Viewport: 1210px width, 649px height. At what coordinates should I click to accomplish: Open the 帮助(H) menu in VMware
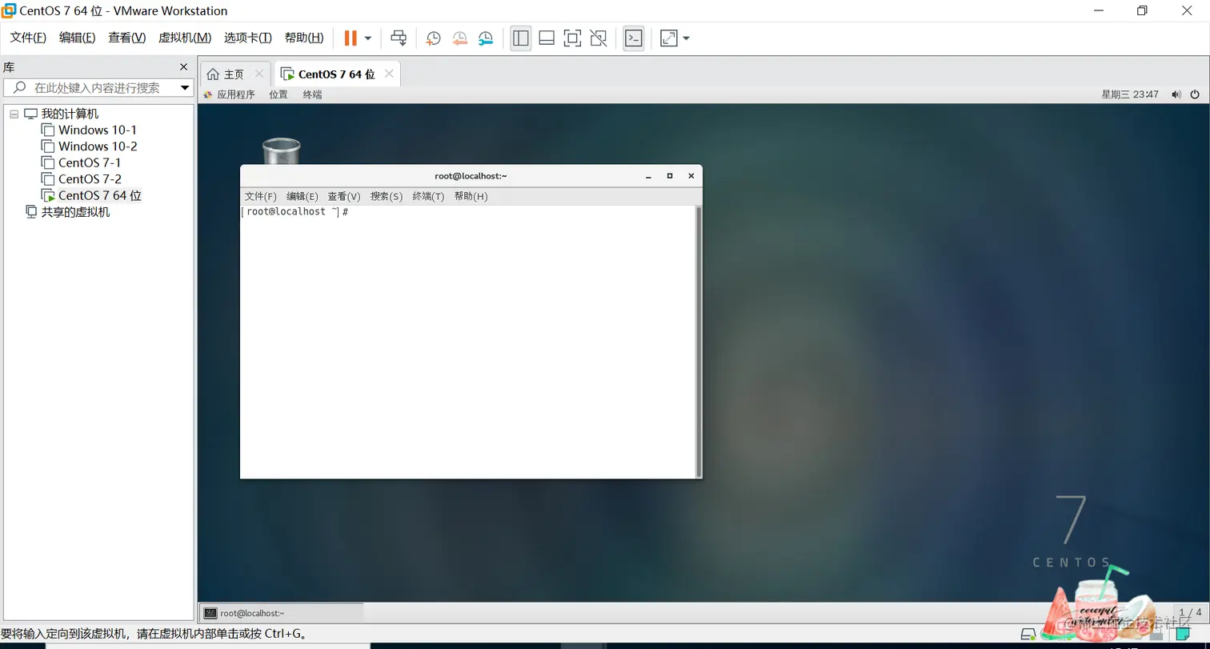[304, 38]
